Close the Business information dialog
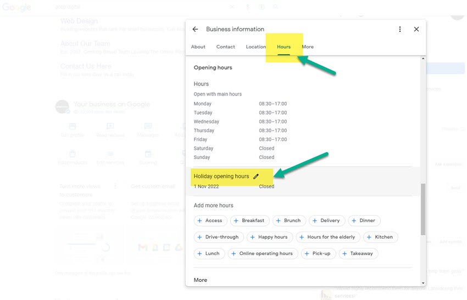Viewport: 467px width, 300px height. [416, 30]
